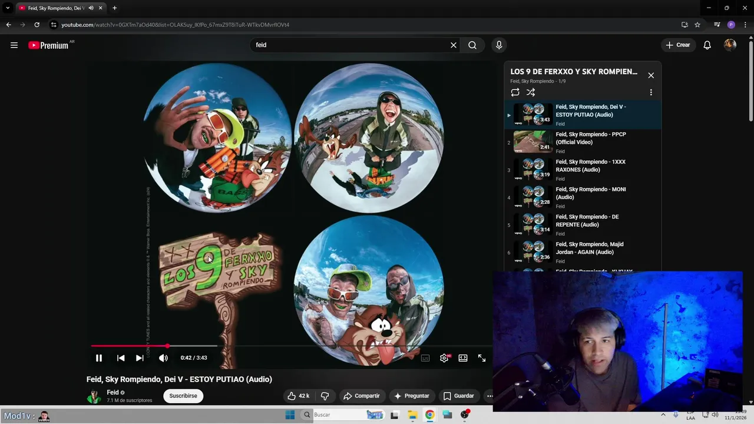The width and height of the screenshot is (754, 424).
Task: Open Task View on the taskbar
Action: [x=394, y=415]
